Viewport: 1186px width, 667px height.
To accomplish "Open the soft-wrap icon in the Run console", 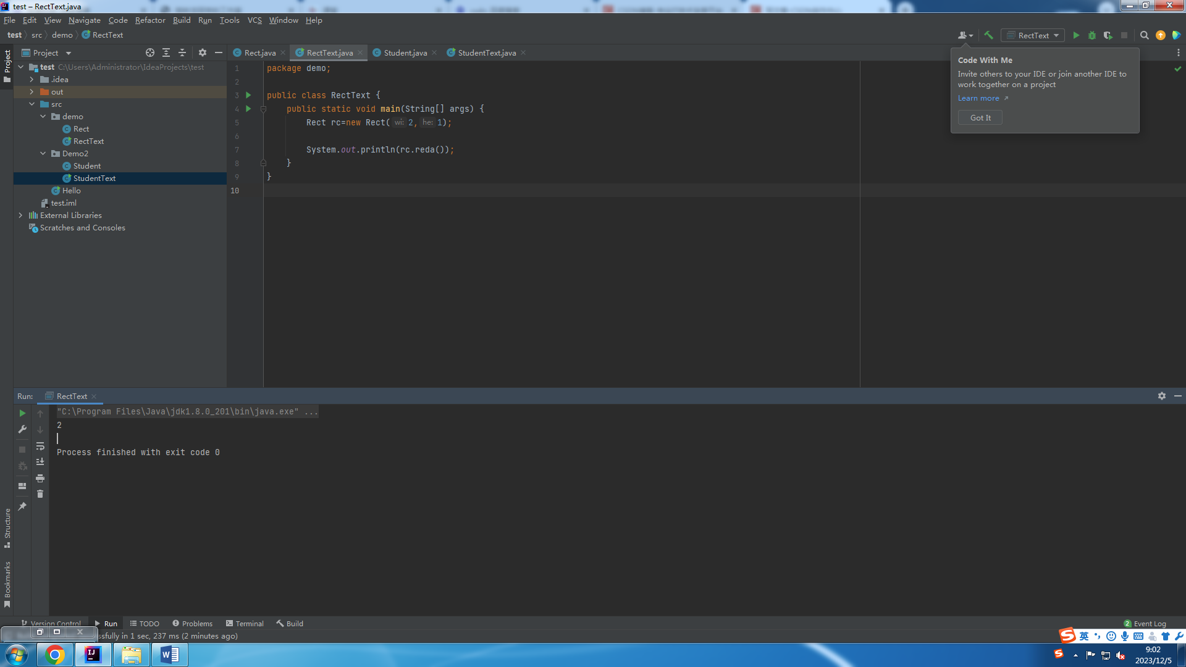I will click(x=40, y=447).
